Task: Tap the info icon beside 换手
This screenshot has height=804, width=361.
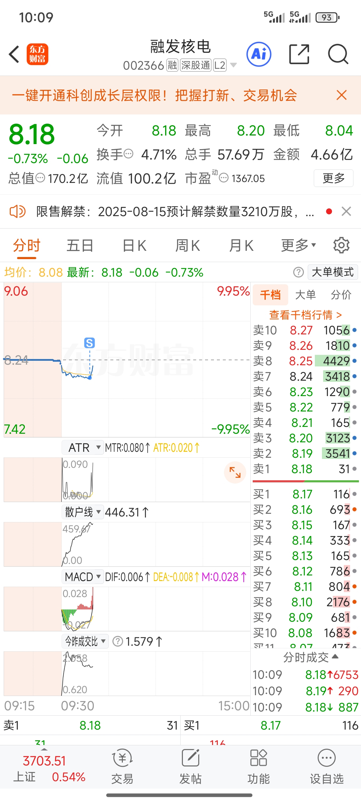Action: coord(129,154)
